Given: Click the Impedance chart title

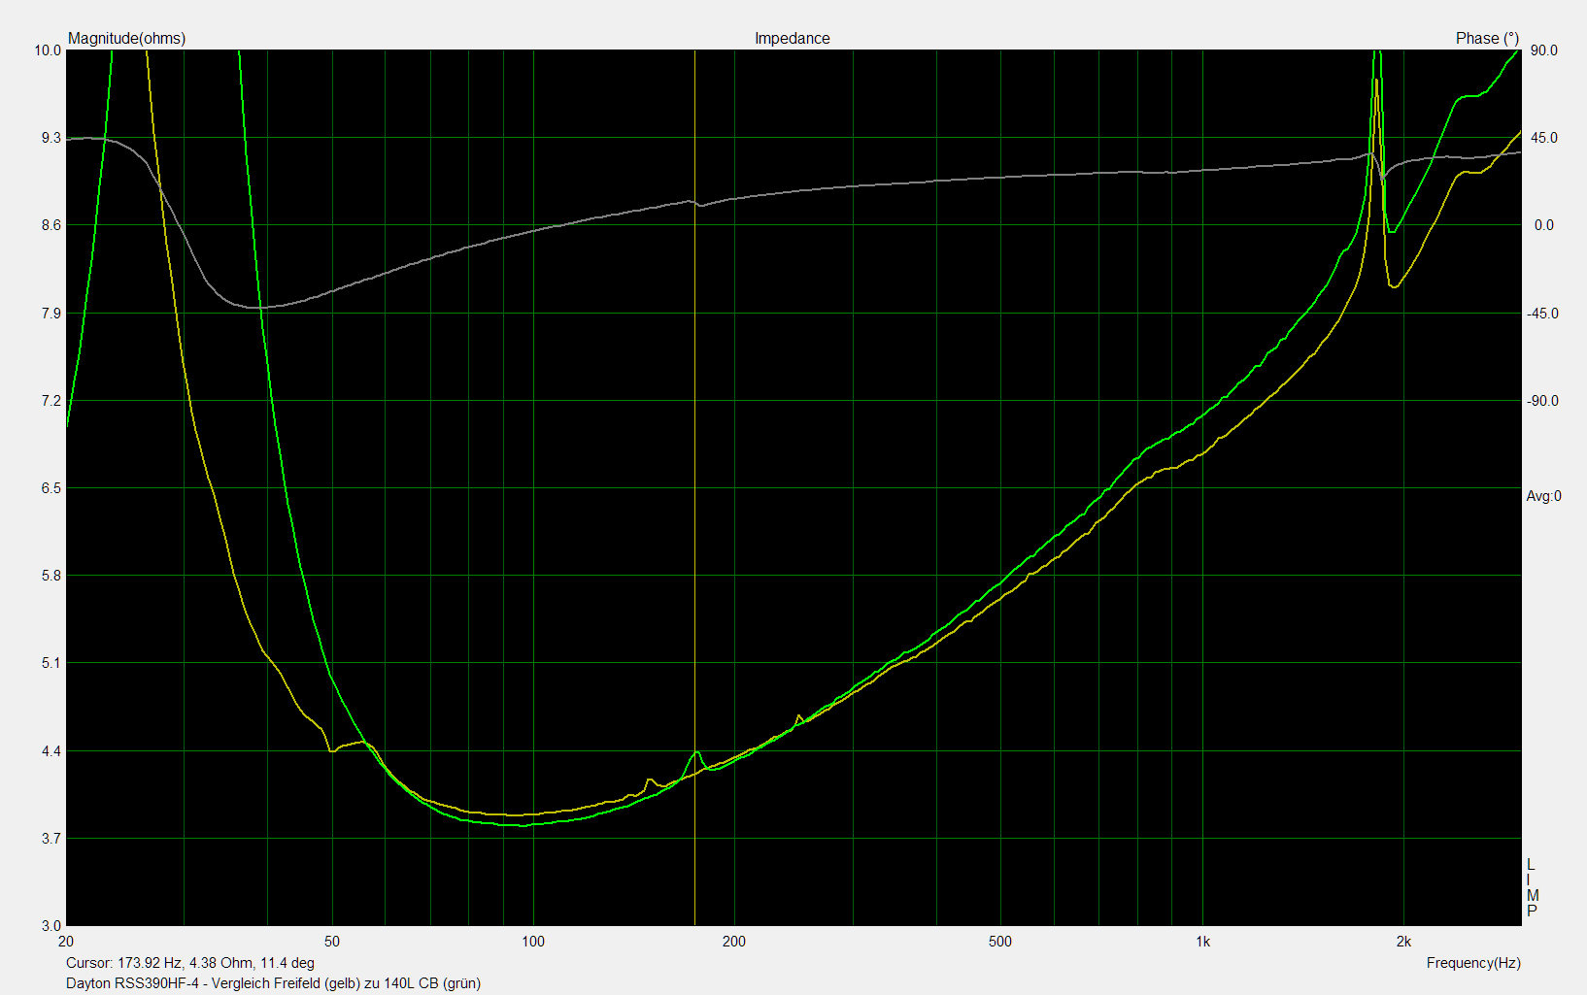Looking at the screenshot, I should pos(792,39).
